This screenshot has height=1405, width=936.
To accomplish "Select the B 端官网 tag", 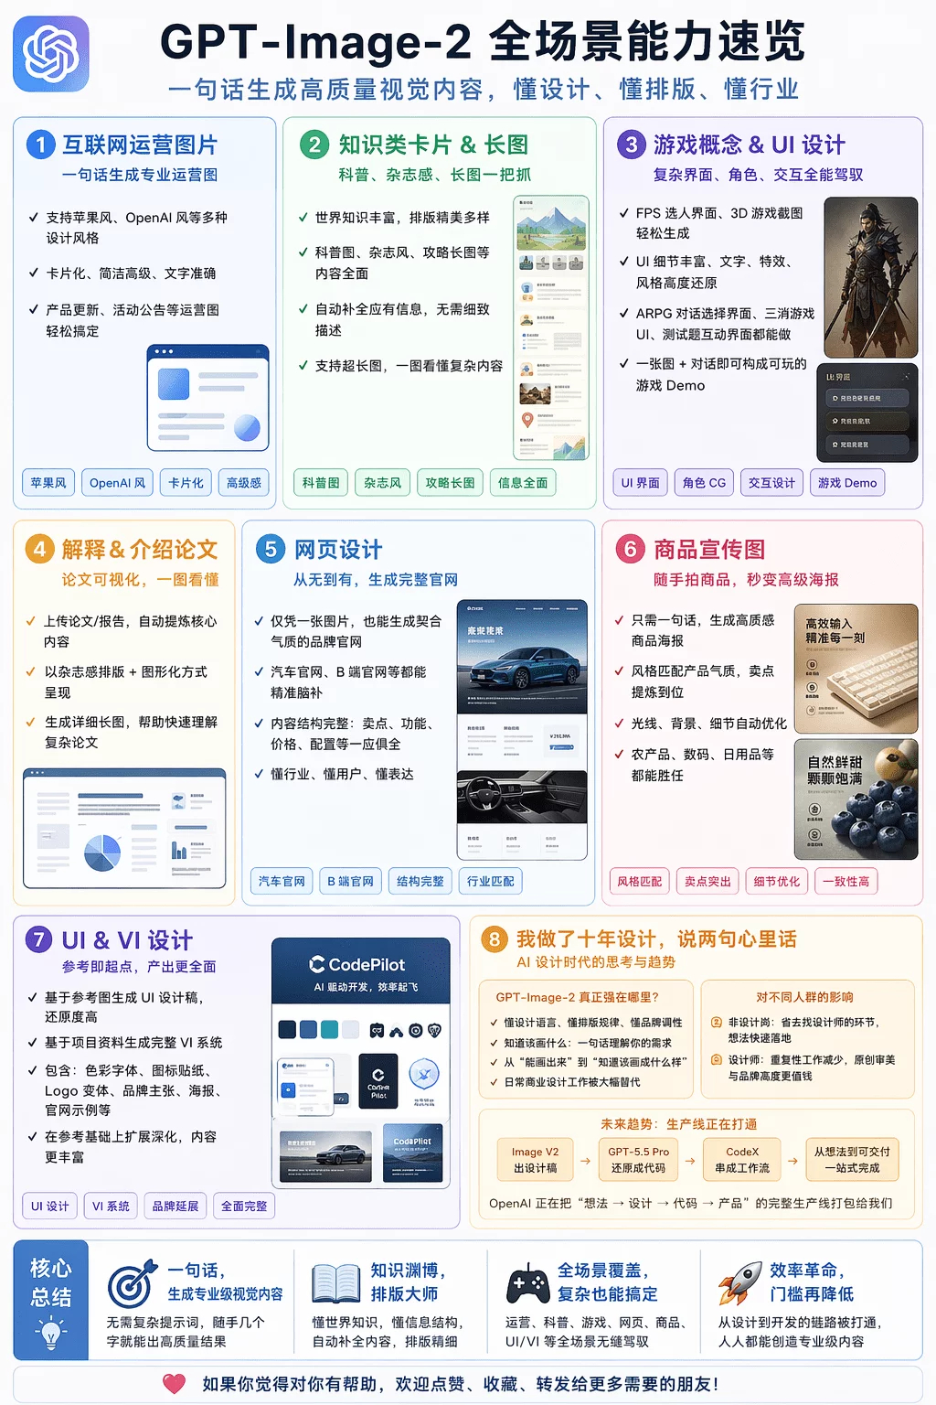I will coord(351,882).
